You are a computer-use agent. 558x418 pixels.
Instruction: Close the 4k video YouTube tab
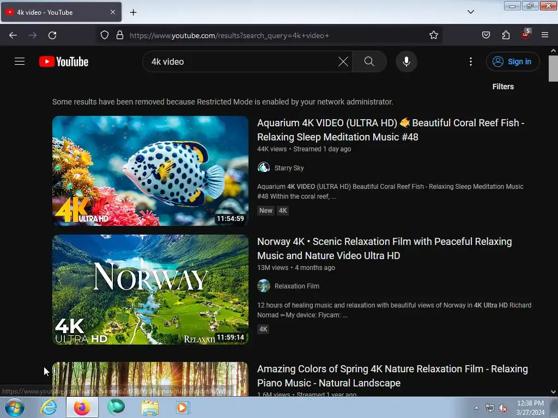point(112,12)
